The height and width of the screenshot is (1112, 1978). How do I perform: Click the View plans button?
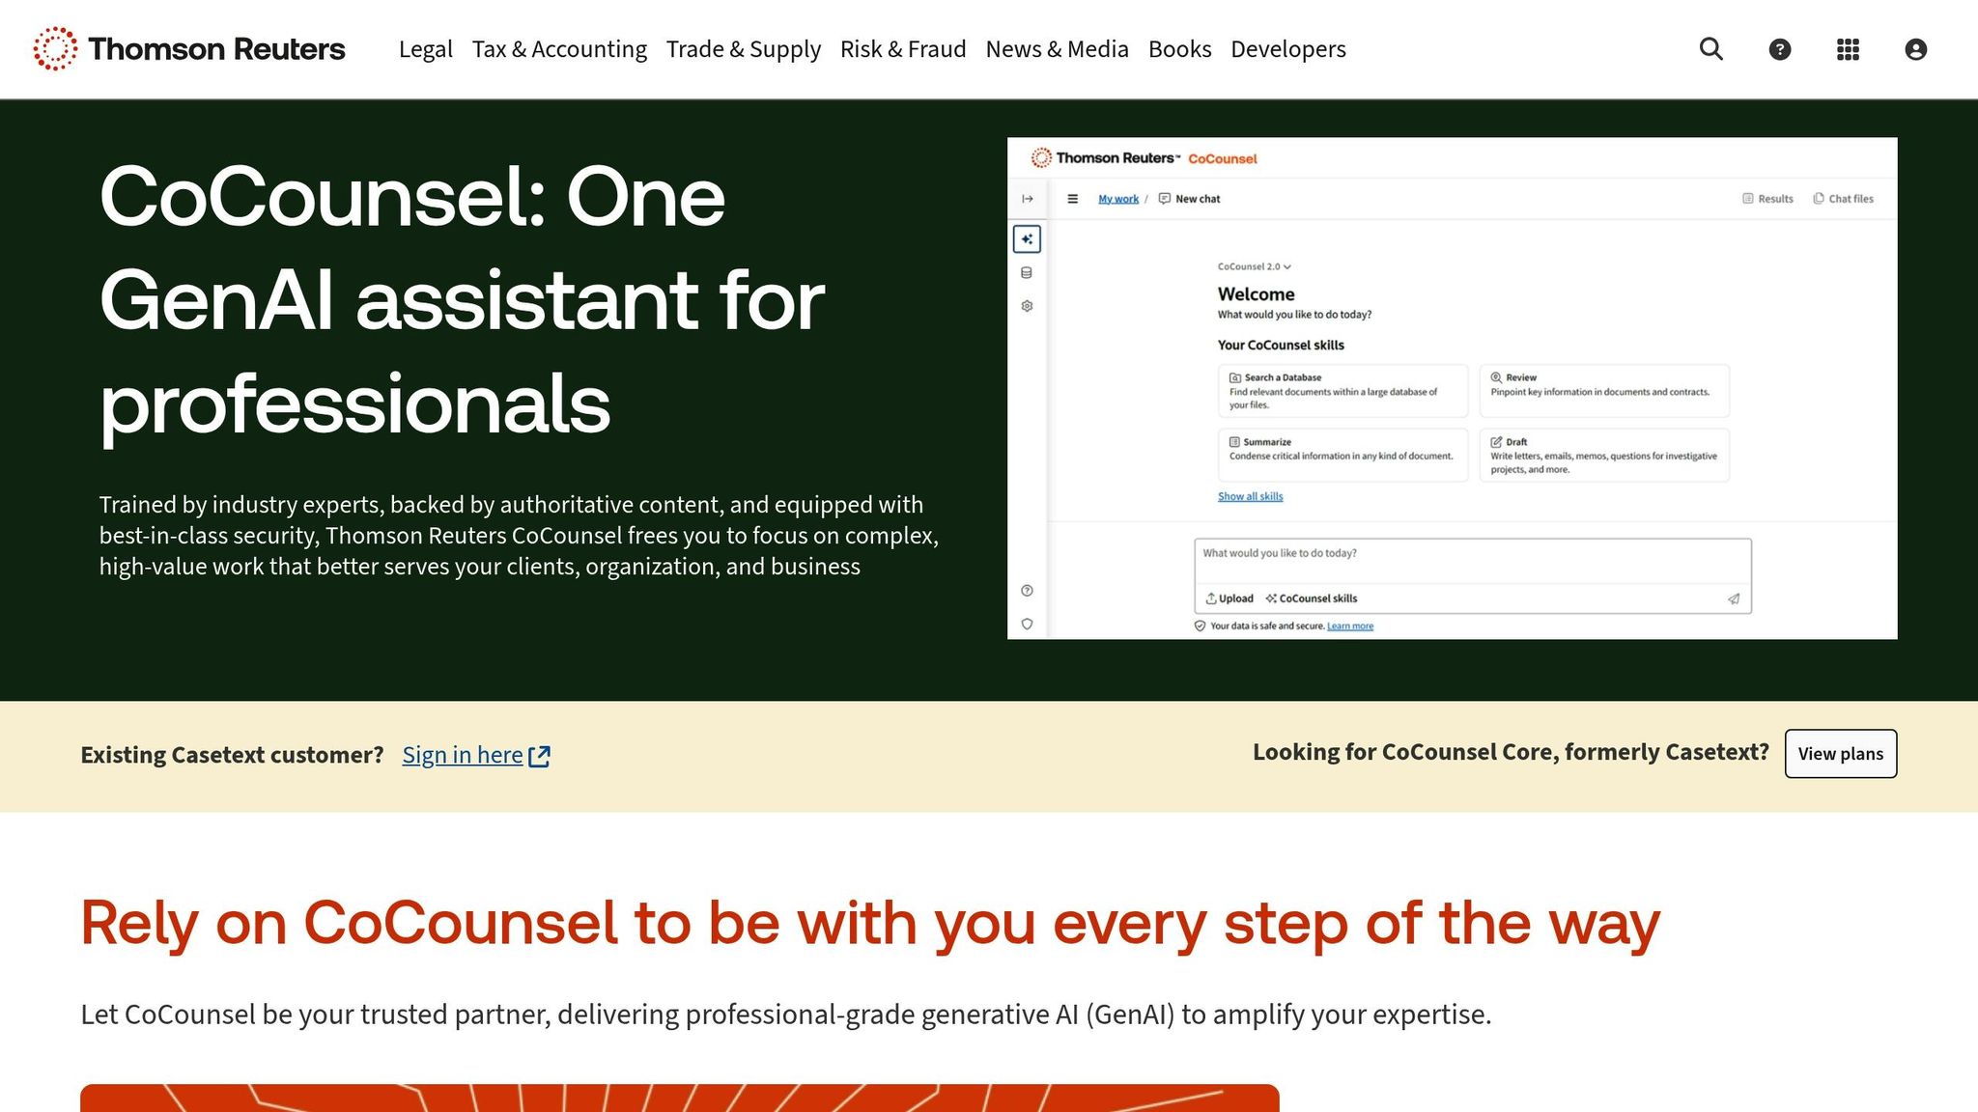click(x=1841, y=754)
